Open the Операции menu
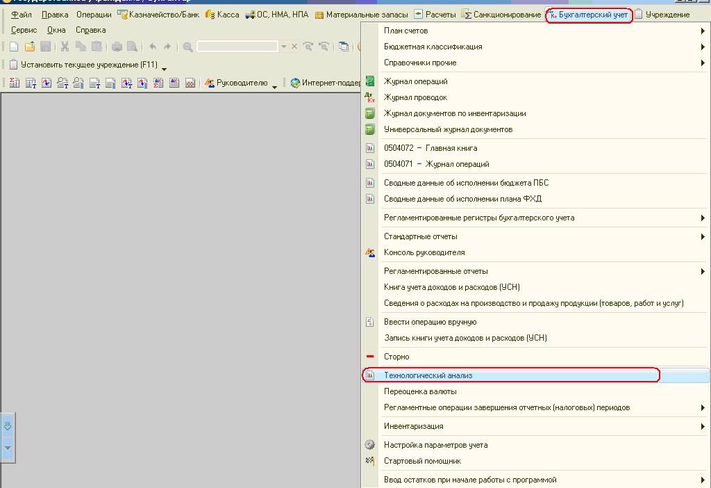This screenshot has height=488, width=711. (x=94, y=15)
